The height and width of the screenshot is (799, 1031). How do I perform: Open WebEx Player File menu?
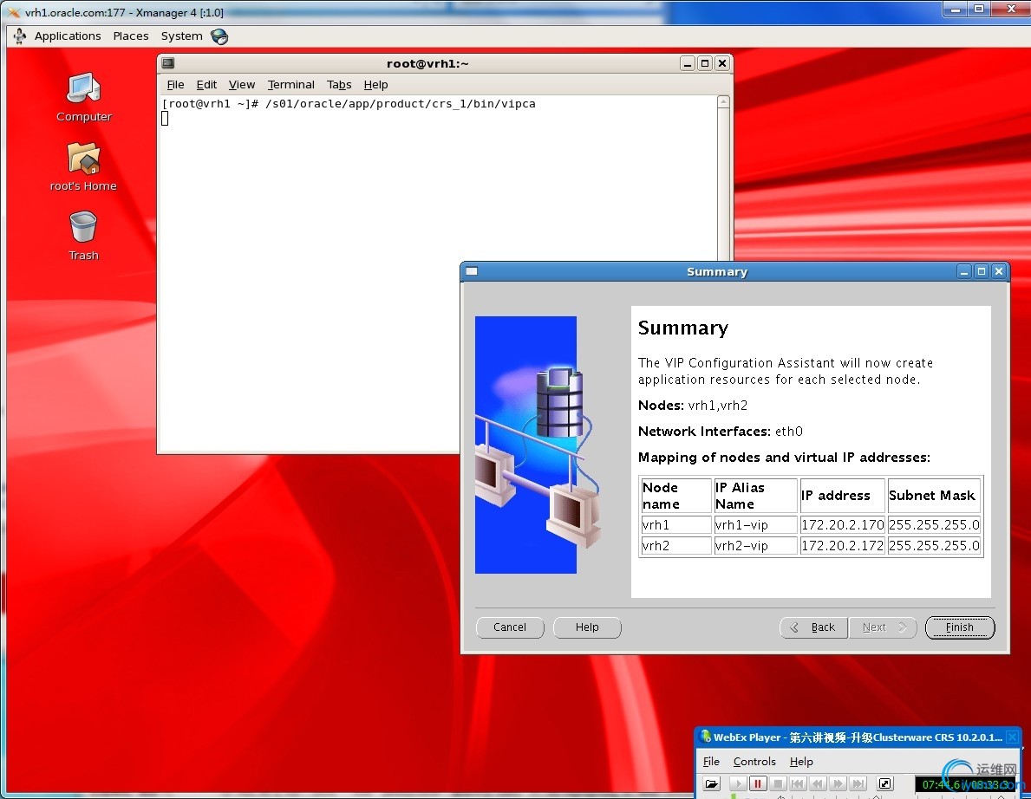click(x=711, y=762)
